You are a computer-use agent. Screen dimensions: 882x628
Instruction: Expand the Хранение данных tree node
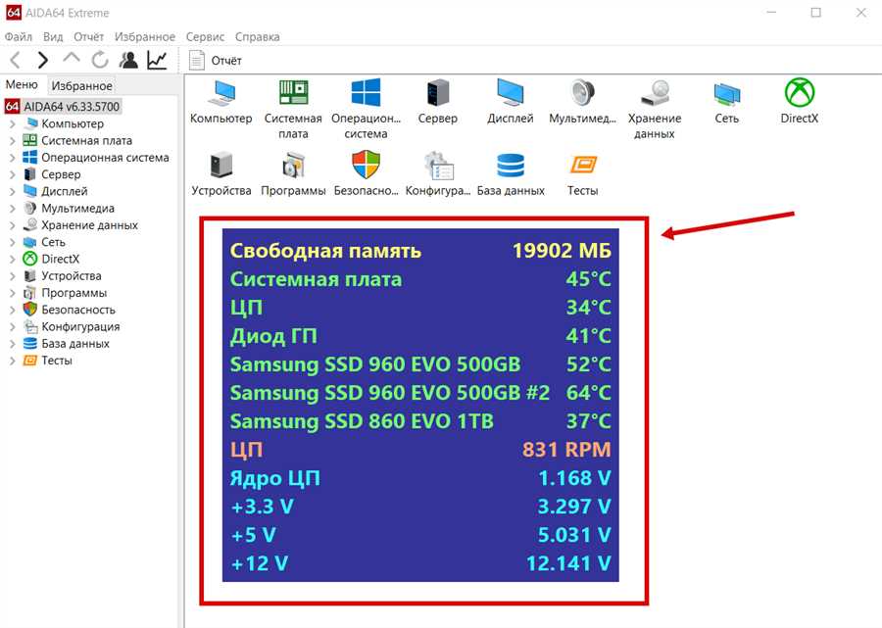pos(13,225)
